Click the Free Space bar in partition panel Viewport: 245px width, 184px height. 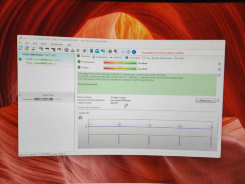(x=44, y=99)
